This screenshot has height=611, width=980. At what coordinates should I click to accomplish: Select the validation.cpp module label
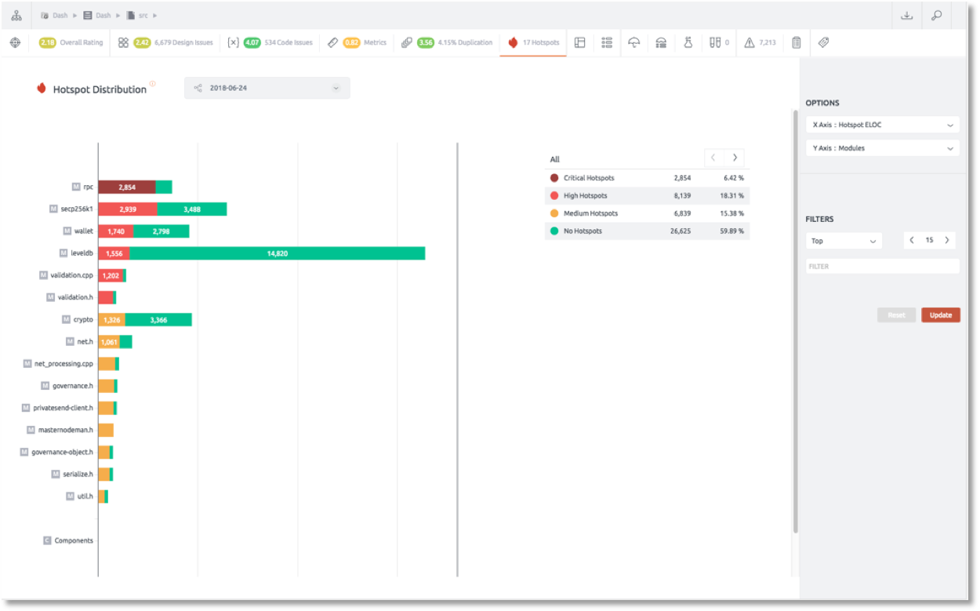[x=71, y=275]
